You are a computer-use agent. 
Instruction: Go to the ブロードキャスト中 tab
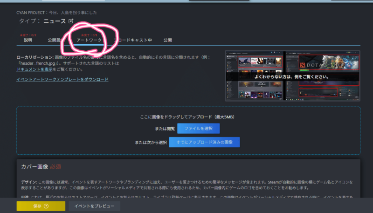click(135, 41)
